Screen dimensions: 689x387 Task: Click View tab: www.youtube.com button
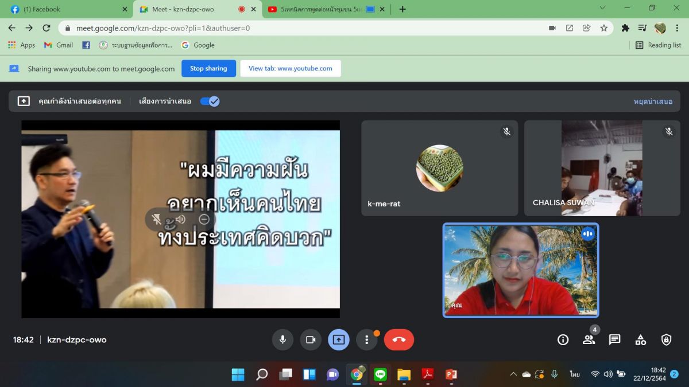point(290,68)
